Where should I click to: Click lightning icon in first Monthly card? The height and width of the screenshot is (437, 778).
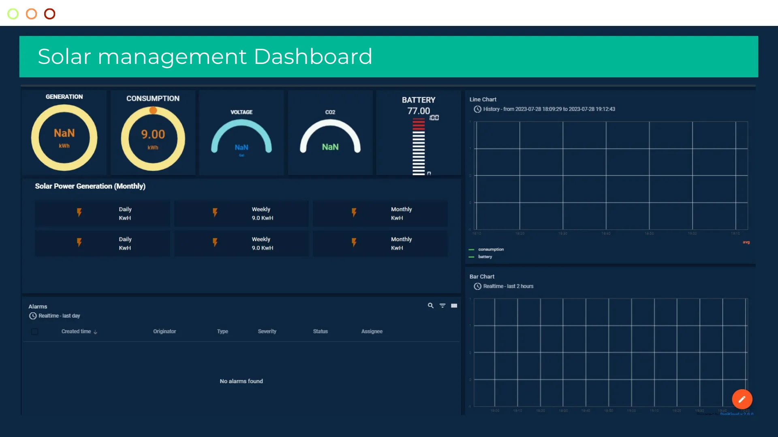(x=354, y=212)
